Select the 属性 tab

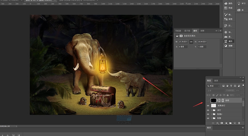pos(195,31)
